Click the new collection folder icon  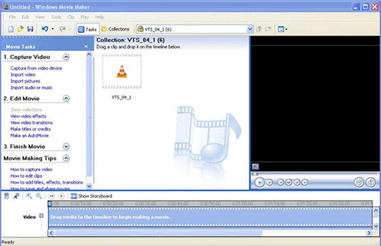coord(268,29)
